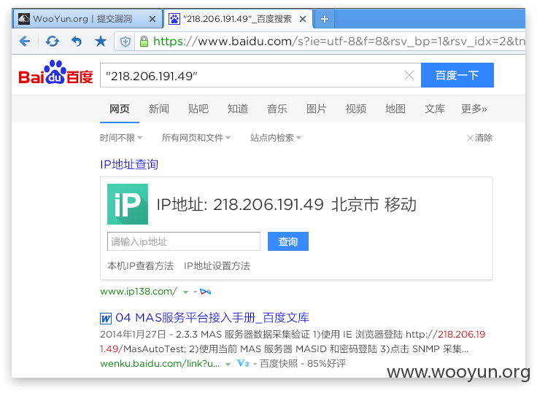This screenshot has width=537, height=393.
Task: Open the 百度快照 cached page link
Action: pos(279,364)
